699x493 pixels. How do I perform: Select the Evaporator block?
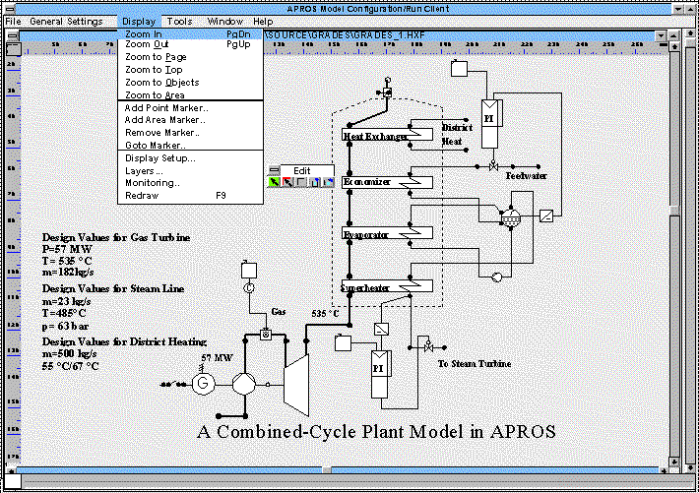(387, 233)
